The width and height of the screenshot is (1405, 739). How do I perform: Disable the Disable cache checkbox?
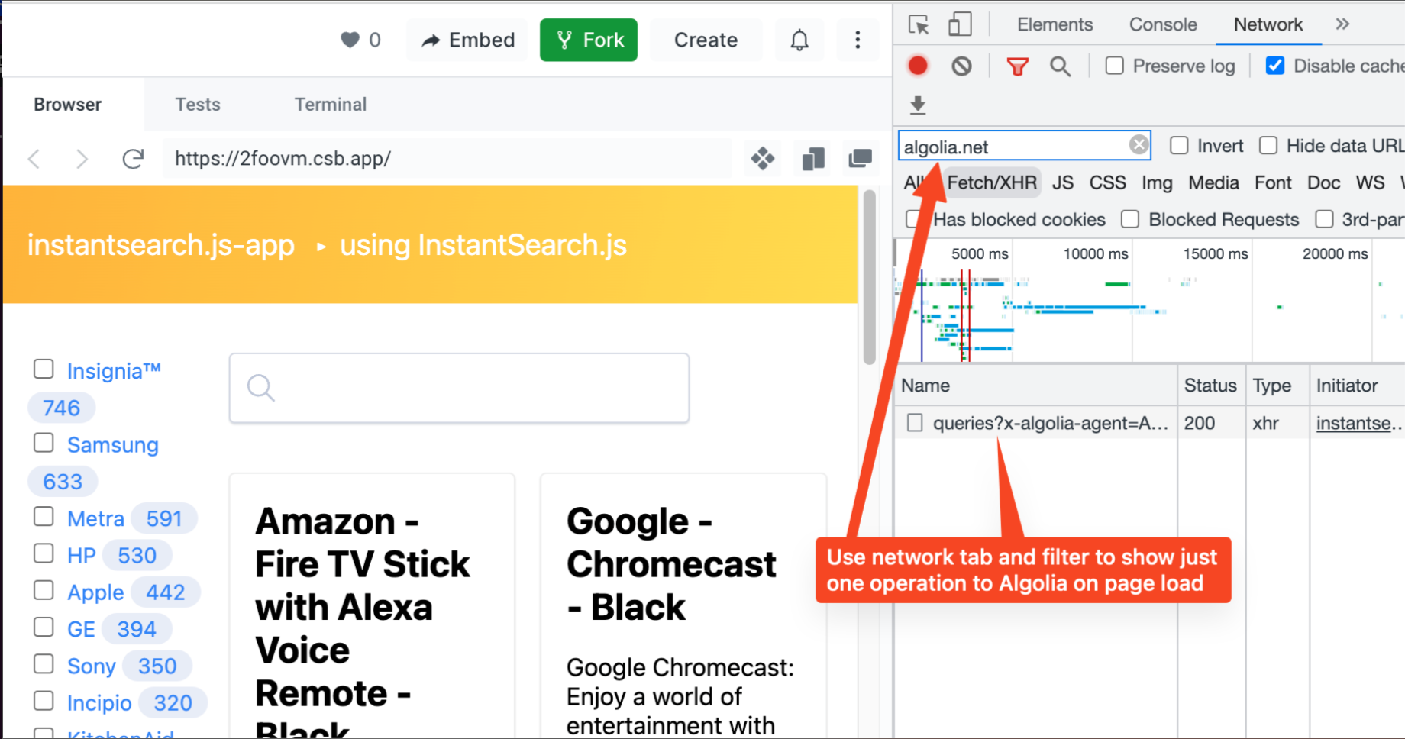tap(1274, 65)
